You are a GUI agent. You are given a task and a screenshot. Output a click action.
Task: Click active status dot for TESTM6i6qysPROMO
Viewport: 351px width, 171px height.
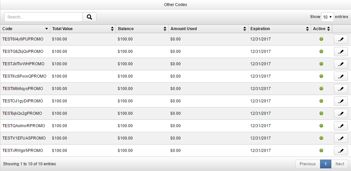[321, 89]
